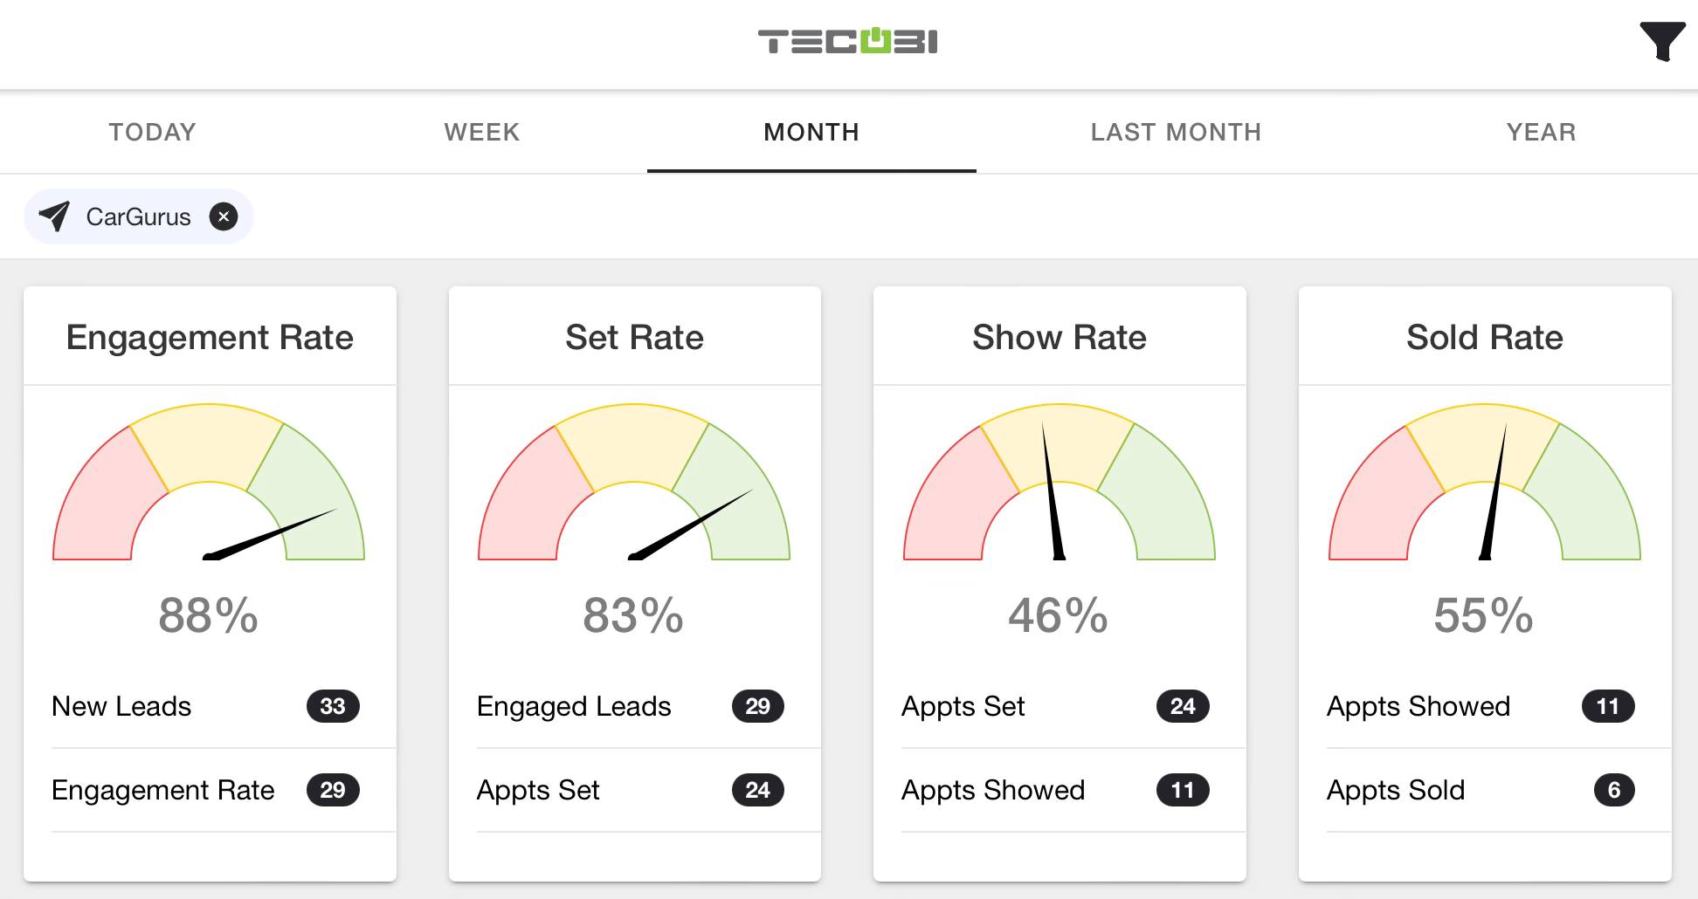This screenshot has height=899, width=1698.
Task: Remove the CarGurus filter chip
Action: [224, 216]
